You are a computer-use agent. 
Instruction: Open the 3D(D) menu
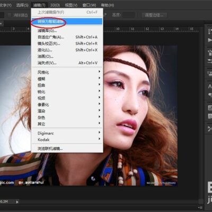tap(55, 5)
